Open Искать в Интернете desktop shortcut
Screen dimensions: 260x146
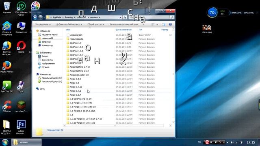tap(7, 28)
